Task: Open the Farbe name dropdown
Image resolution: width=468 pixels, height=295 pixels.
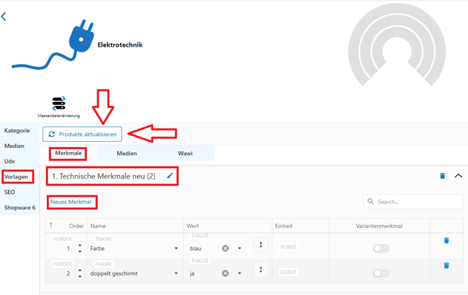Action: pyautogui.click(x=176, y=248)
